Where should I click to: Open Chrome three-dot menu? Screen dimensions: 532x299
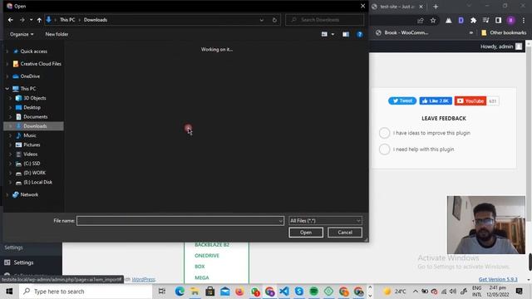pyautogui.click(x=524, y=20)
